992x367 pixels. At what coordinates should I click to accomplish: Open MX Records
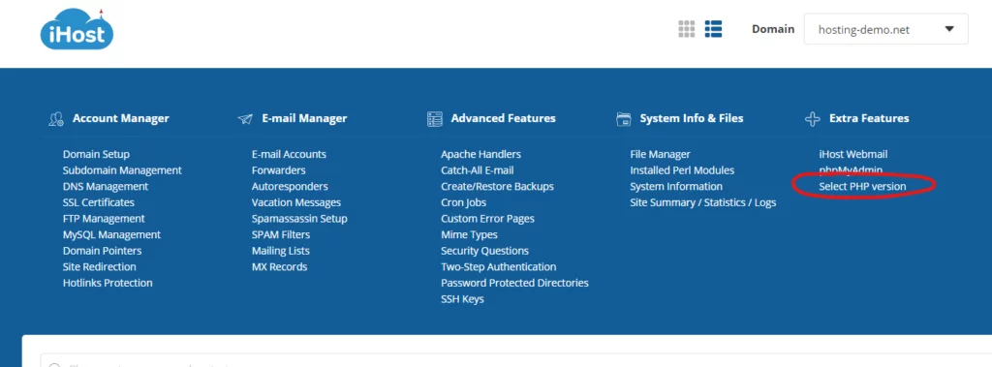[x=280, y=267]
